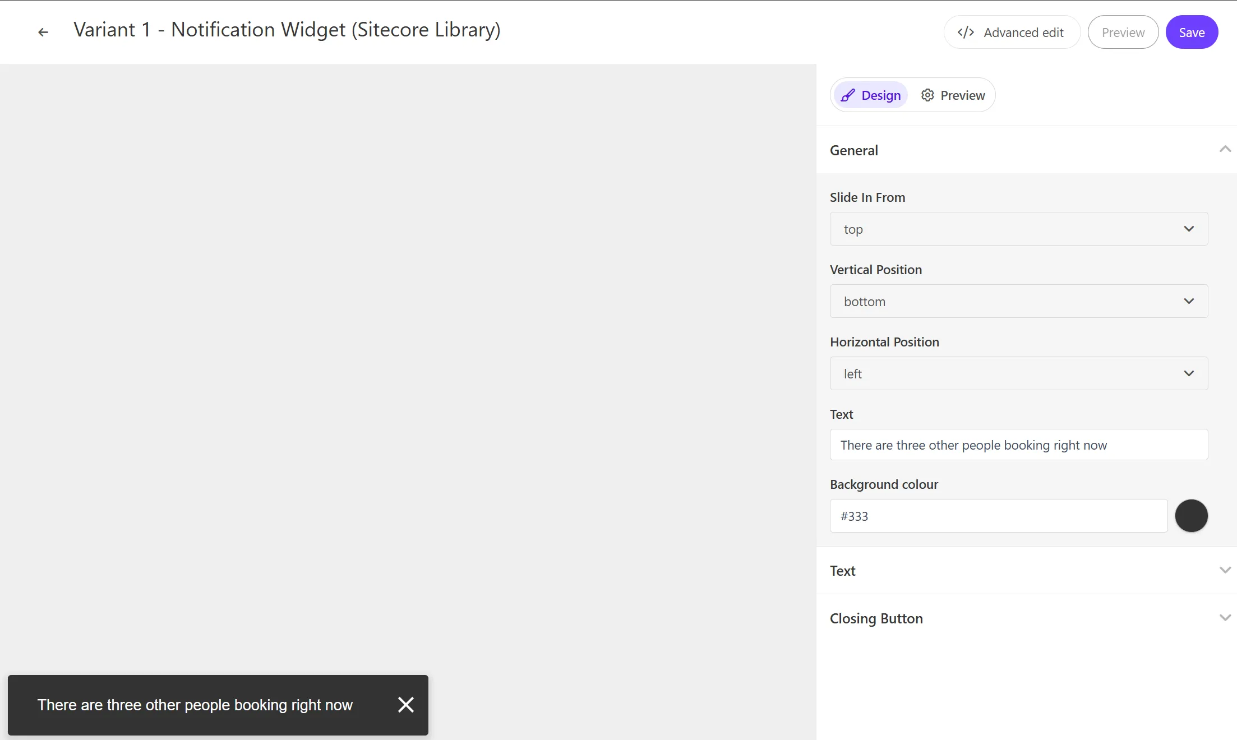
Task: Click the back arrow navigation icon
Action: click(x=43, y=32)
